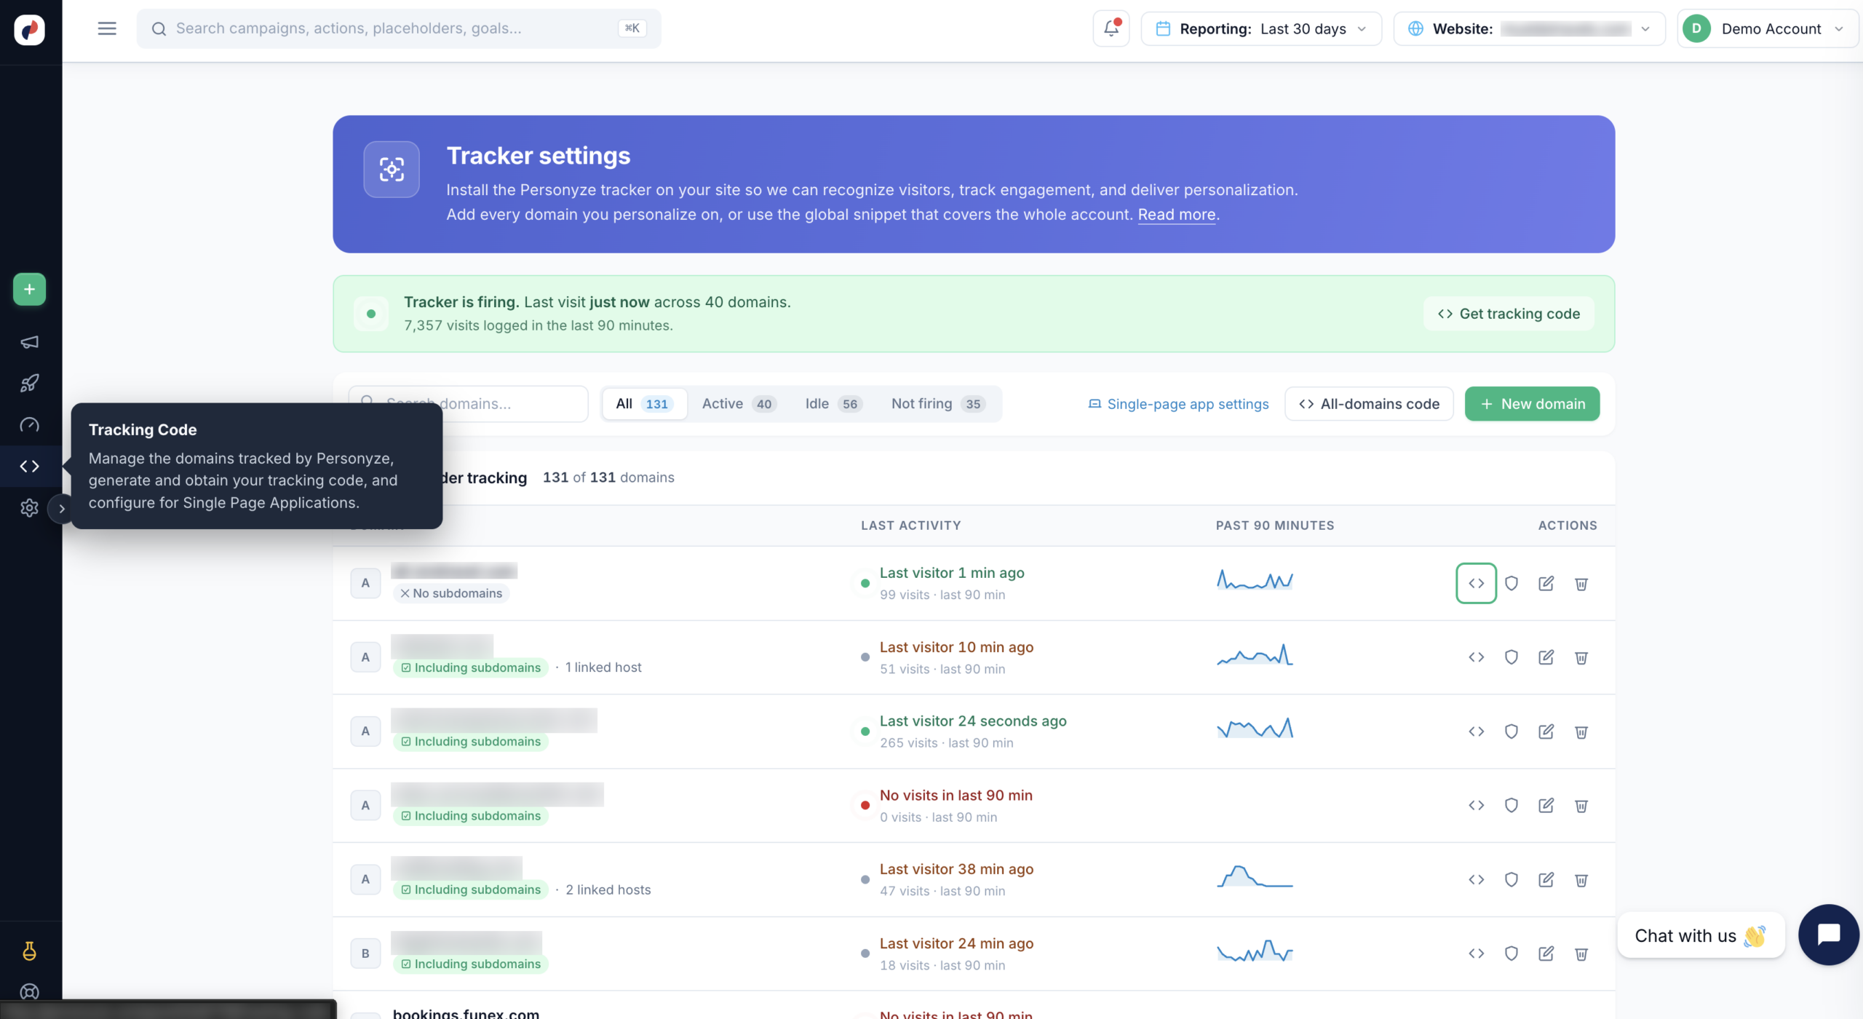Image resolution: width=1863 pixels, height=1019 pixels.
Task: Click the New domain button
Action: coord(1532,404)
